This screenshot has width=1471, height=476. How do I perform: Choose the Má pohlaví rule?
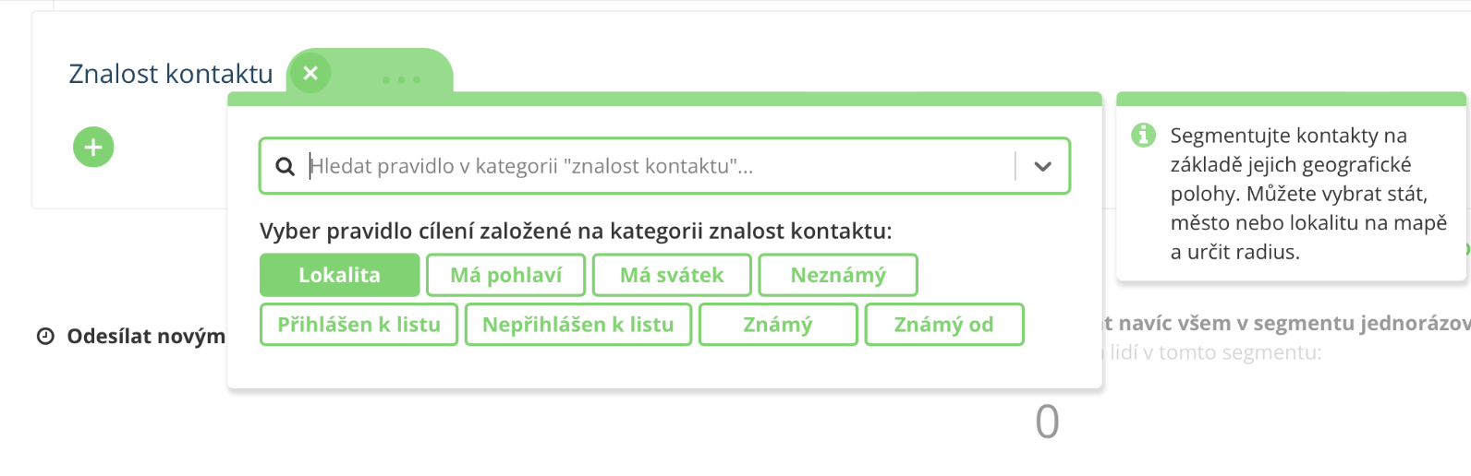pos(505,275)
